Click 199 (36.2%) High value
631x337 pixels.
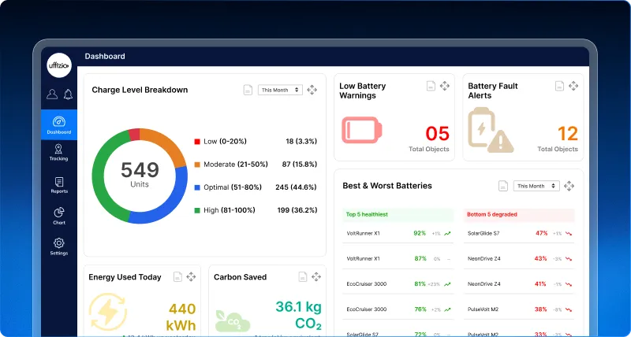(297, 210)
